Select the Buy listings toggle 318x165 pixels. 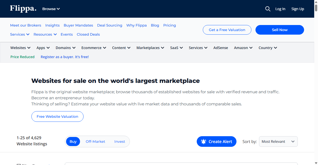[73, 142]
